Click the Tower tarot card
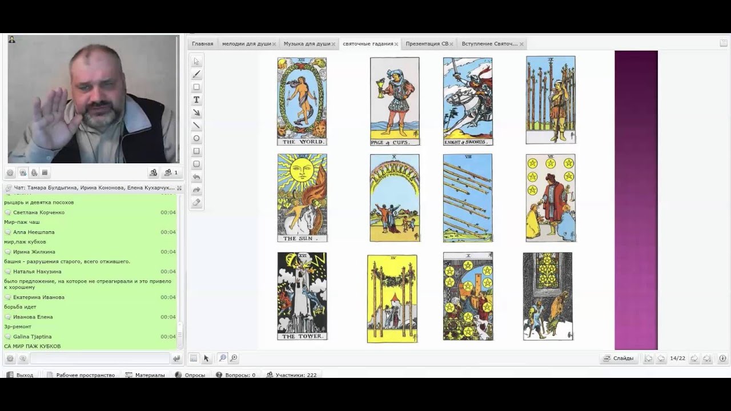 click(302, 296)
